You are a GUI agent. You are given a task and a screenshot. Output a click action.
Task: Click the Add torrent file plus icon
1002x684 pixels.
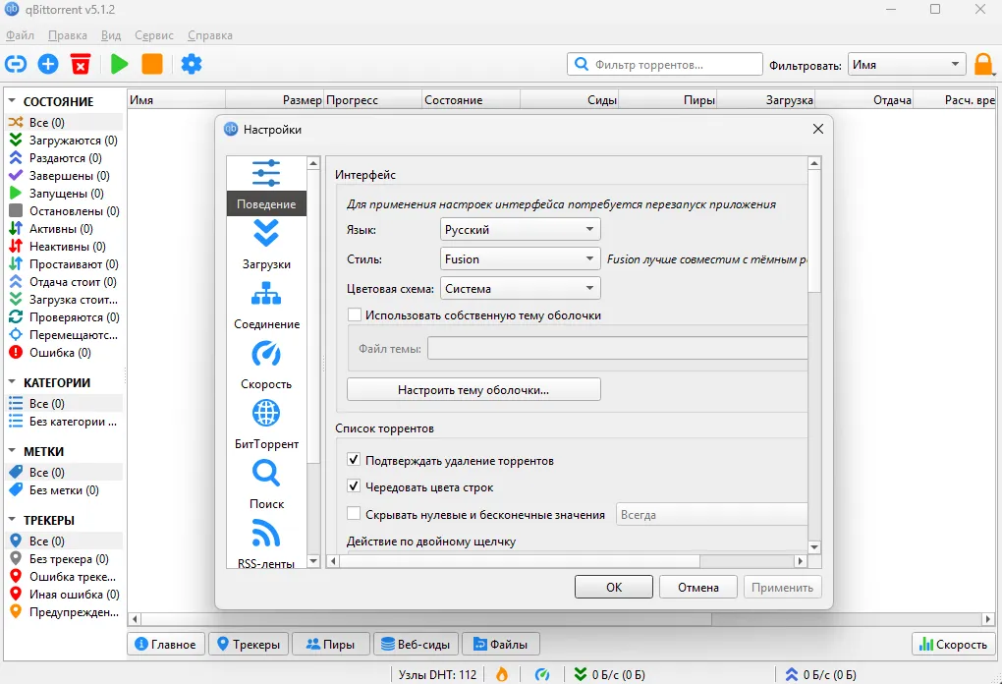point(48,65)
